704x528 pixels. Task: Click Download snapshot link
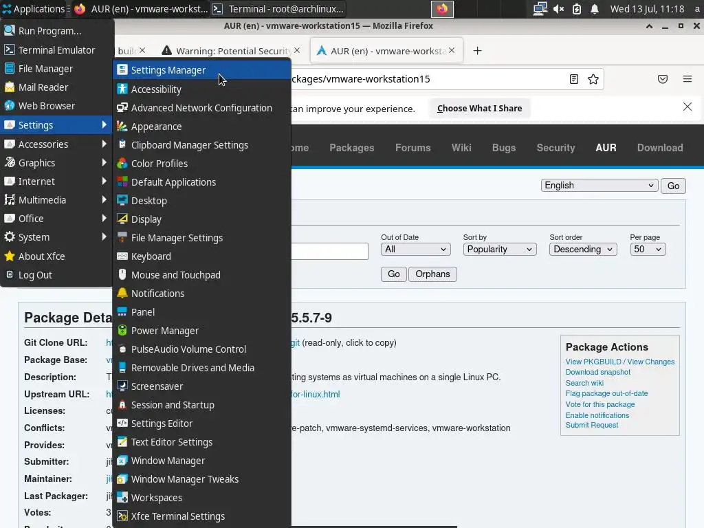[597, 372]
